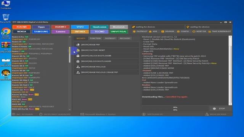Select the NOKIA brand button
Screen dimensions: 244x137
coord(22,32)
